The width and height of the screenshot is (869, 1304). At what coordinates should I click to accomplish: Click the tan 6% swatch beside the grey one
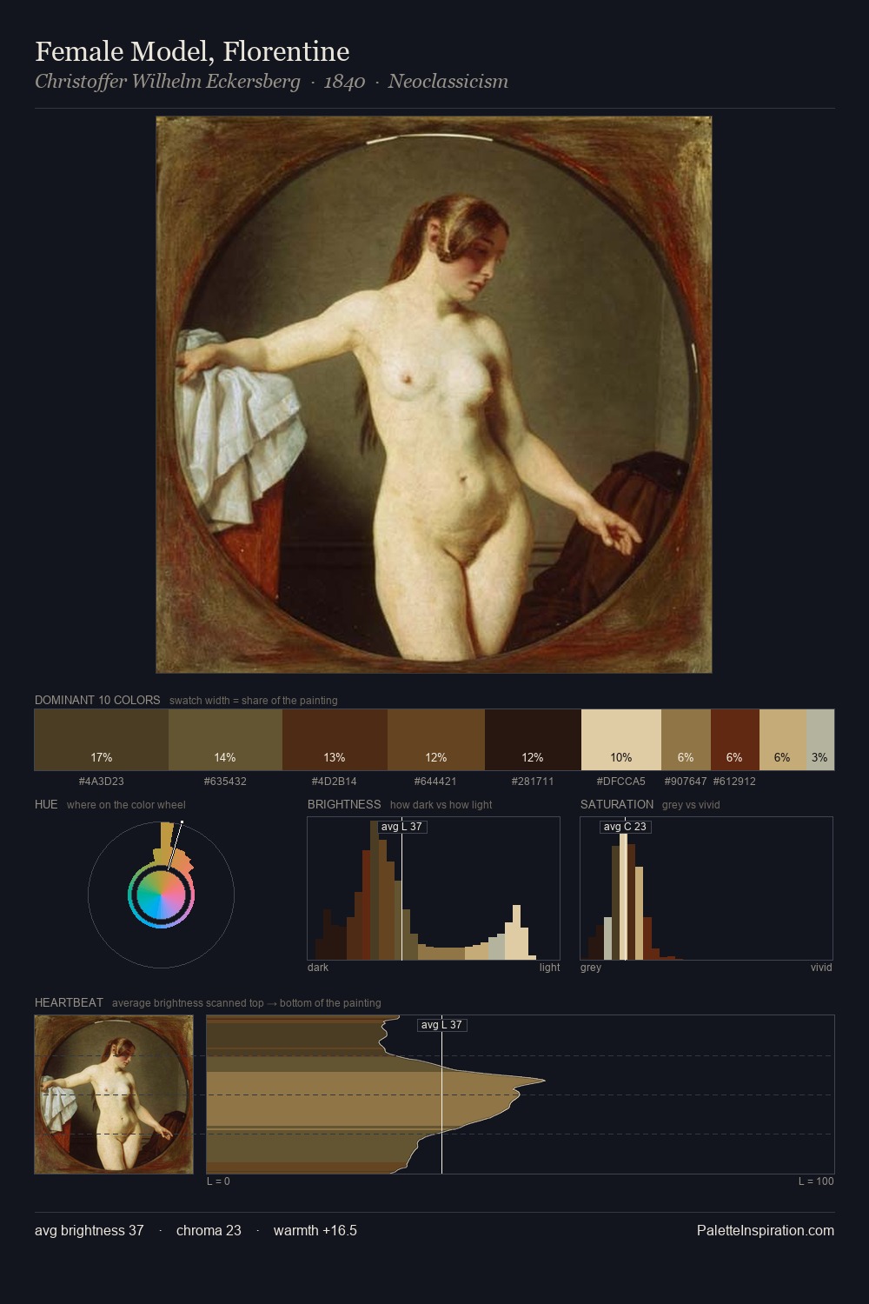(783, 740)
